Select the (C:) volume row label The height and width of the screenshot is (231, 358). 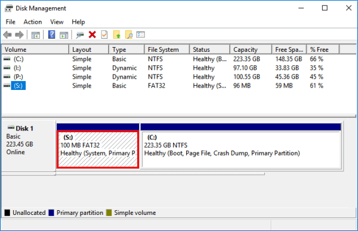pyautogui.click(x=18, y=59)
